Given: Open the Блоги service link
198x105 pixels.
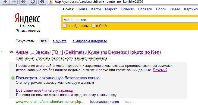Looking at the screenshot, I should coord(161,9).
